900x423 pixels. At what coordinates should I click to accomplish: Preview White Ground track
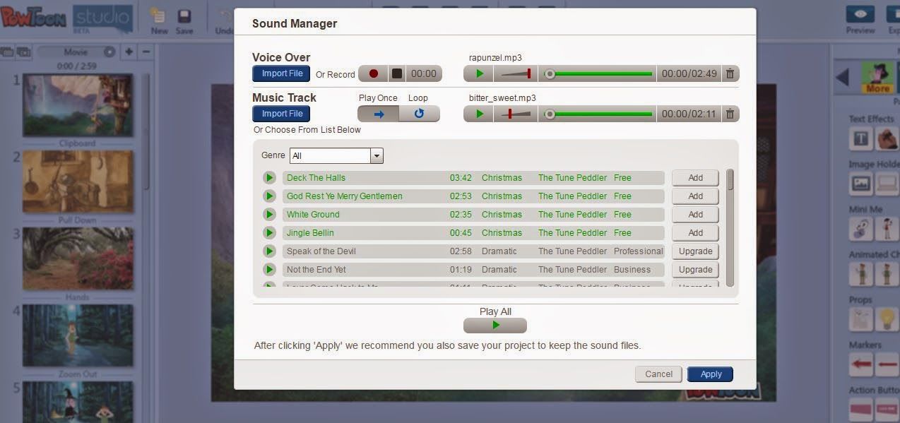[269, 215]
